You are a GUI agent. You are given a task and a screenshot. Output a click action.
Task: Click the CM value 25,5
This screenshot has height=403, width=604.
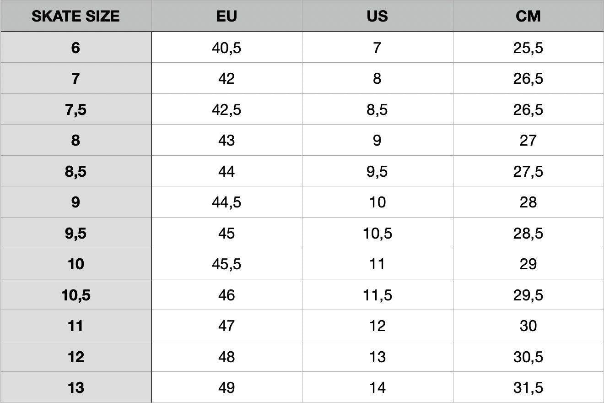click(528, 48)
